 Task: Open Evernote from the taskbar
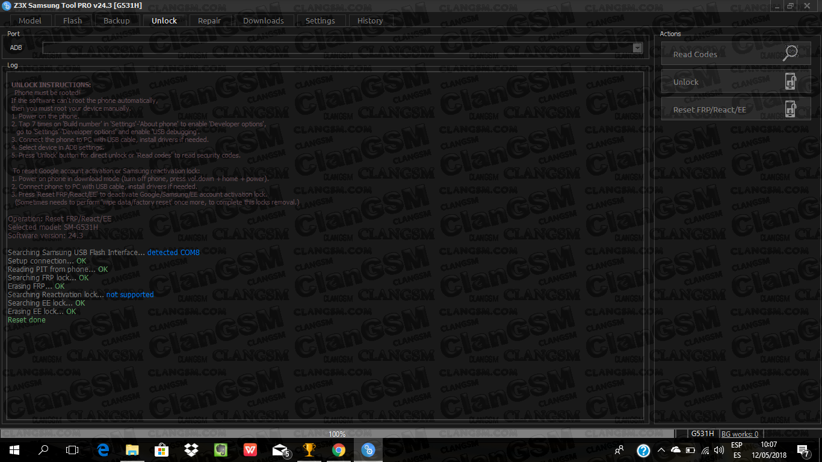(221, 450)
